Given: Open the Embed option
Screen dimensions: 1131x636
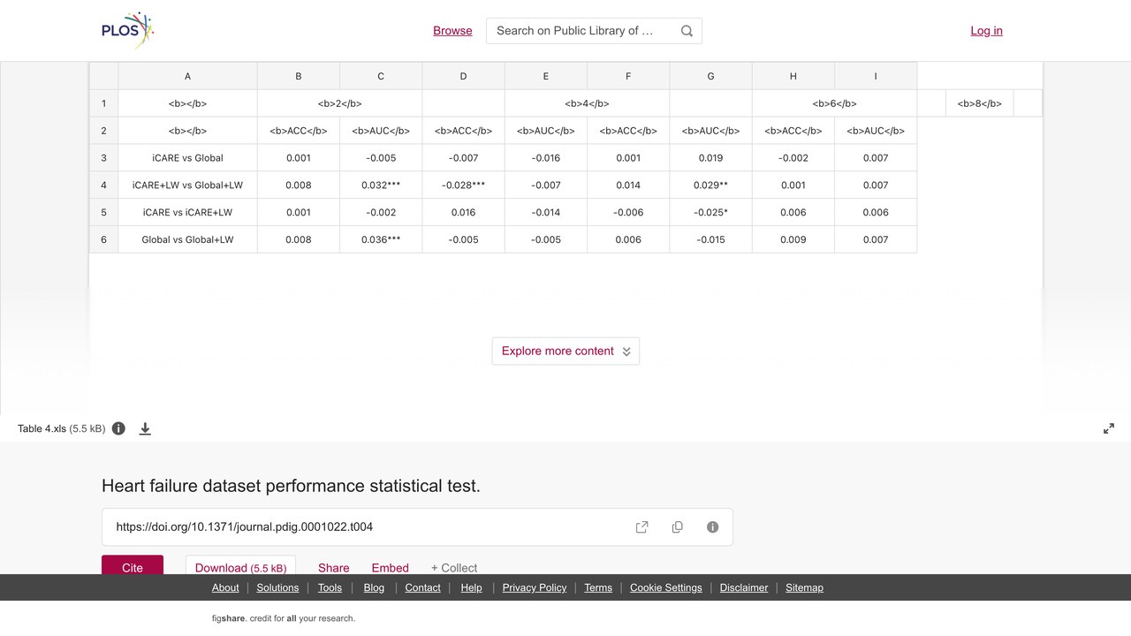Looking at the screenshot, I should pyautogui.click(x=391, y=568).
